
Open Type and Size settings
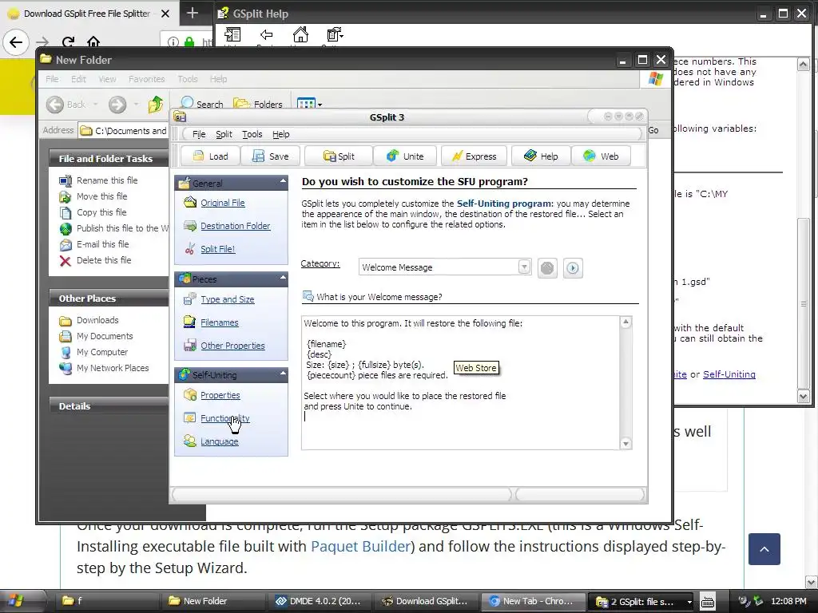[x=228, y=299]
